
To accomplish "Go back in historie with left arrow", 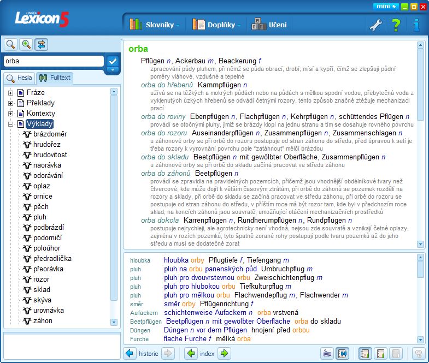I will pyautogui.click(x=130, y=353).
